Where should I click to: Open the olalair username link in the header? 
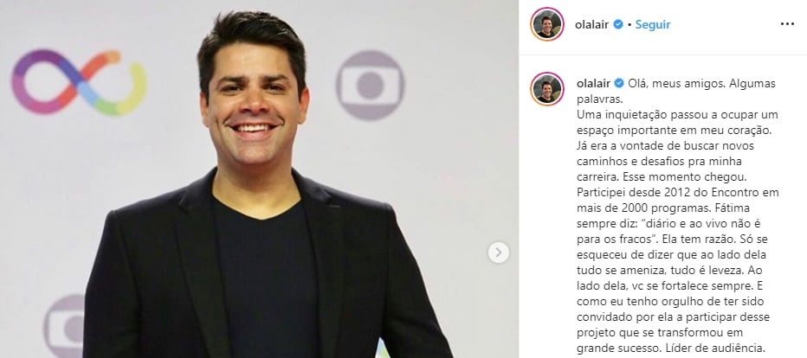pyautogui.click(x=593, y=24)
